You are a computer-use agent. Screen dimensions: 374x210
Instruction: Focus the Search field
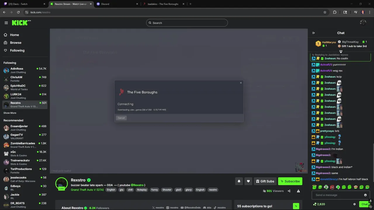[187, 23]
